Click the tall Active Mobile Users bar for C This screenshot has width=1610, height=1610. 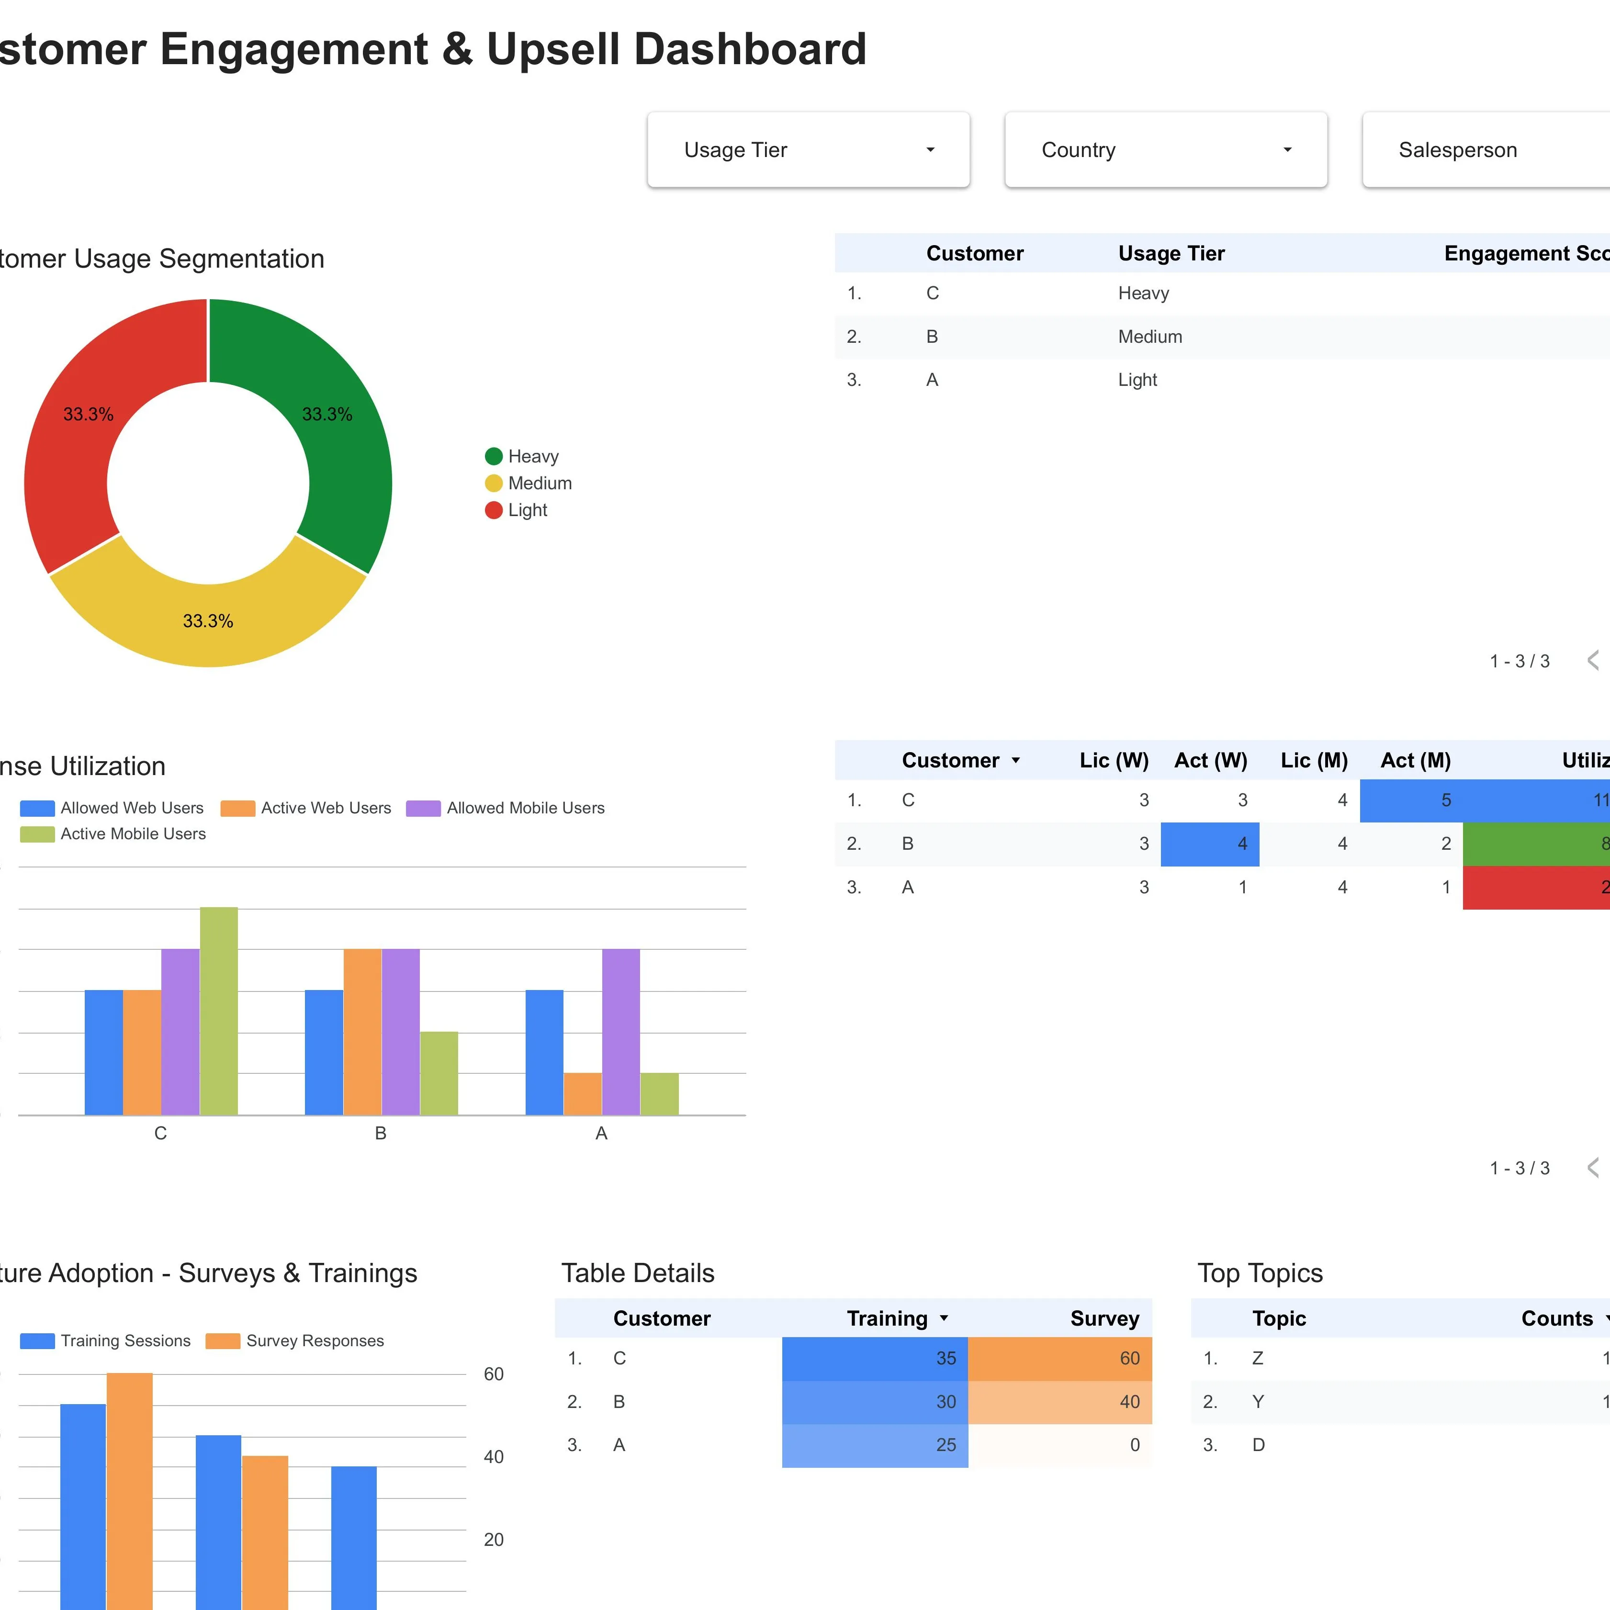tap(219, 1011)
